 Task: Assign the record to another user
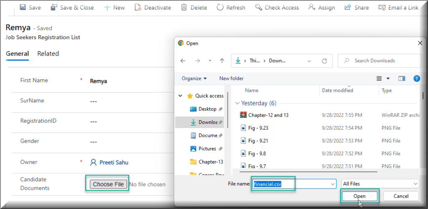tap(322, 8)
